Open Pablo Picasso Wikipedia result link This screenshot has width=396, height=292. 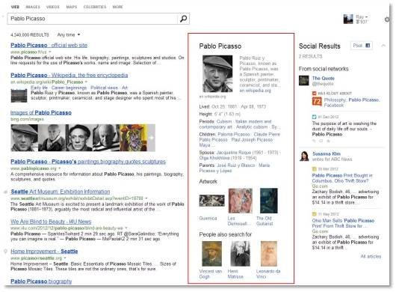pos(69,75)
